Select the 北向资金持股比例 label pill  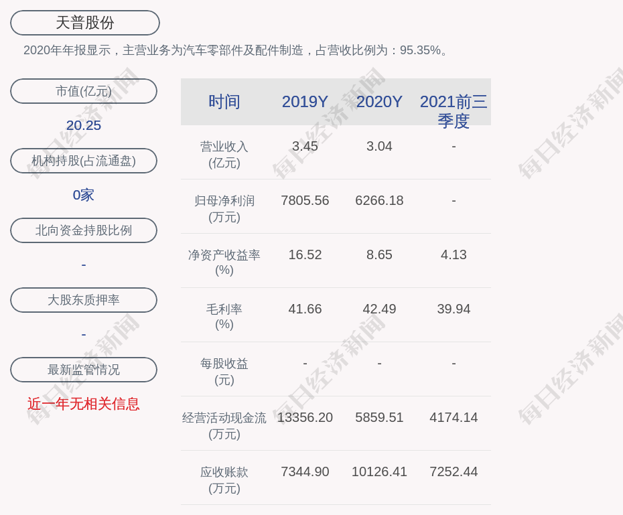(x=84, y=230)
